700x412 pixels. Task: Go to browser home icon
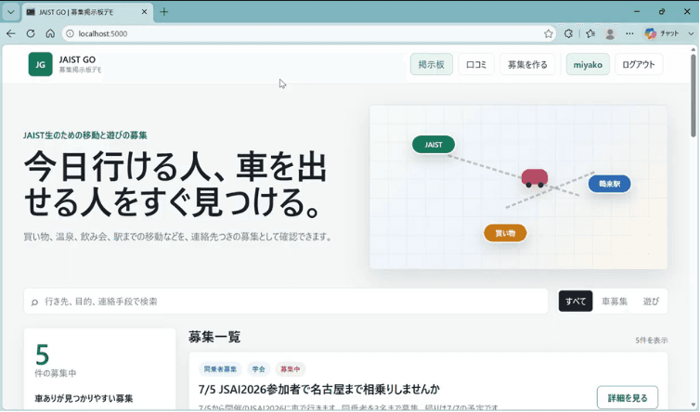[50, 33]
